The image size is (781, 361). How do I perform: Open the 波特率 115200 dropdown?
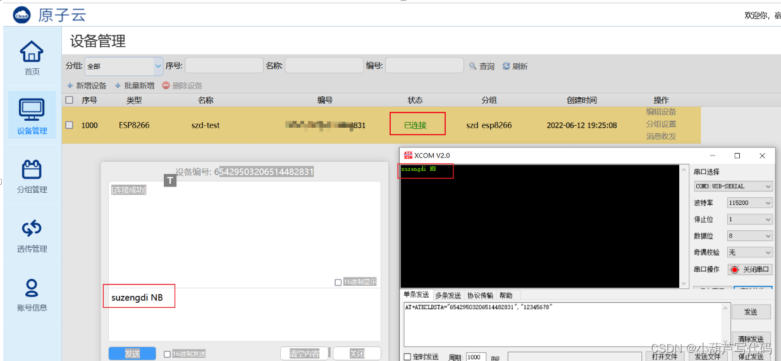[749, 203]
